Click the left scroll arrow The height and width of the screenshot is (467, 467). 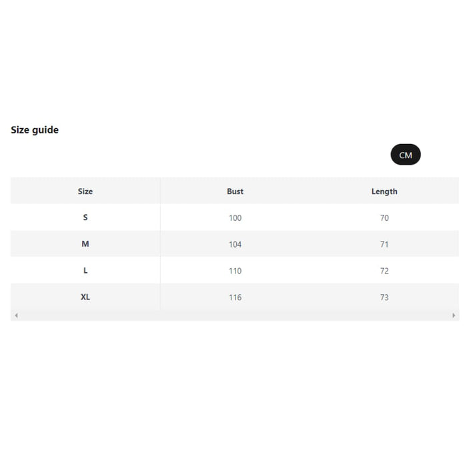coord(16,316)
